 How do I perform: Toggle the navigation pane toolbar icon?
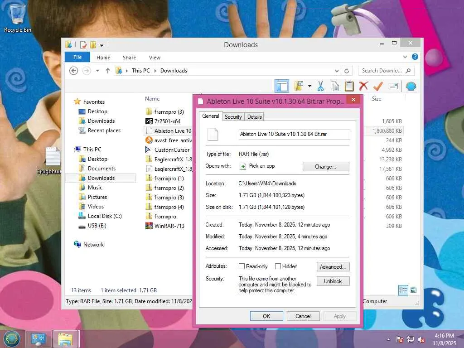(x=282, y=86)
